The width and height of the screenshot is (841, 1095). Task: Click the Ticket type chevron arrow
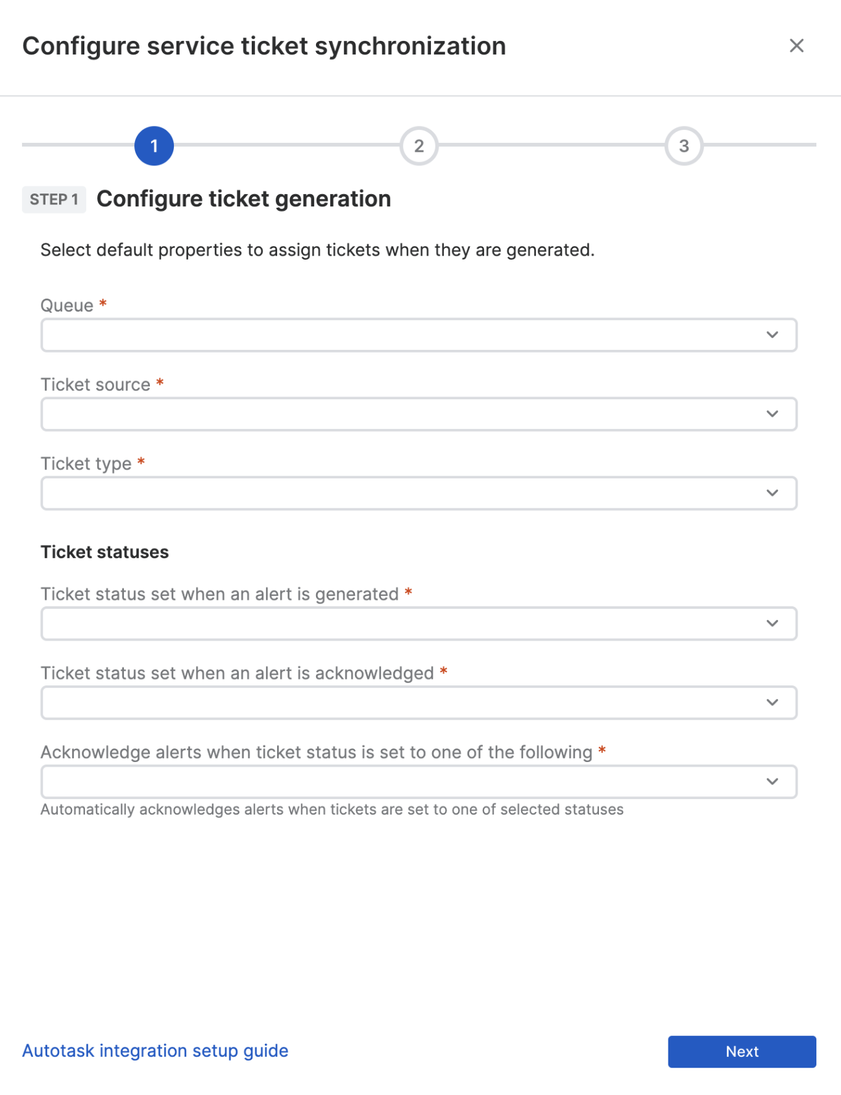(x=772, y=493)
